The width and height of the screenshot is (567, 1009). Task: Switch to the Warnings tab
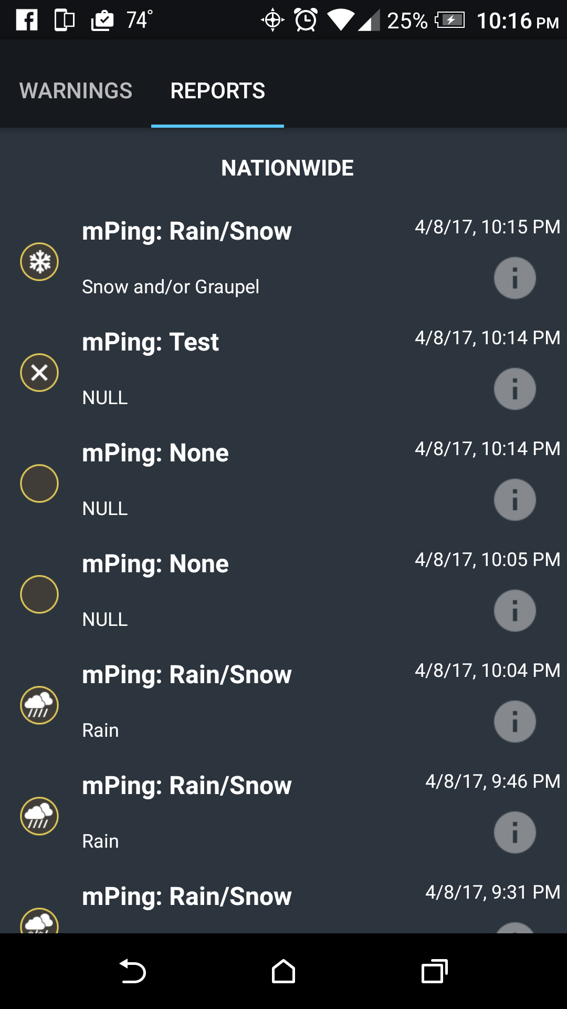click(x=76, y=90)
